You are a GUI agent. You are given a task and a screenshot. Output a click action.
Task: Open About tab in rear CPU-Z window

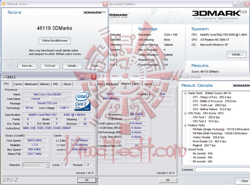pyautogui.click(x=148, y=84)
